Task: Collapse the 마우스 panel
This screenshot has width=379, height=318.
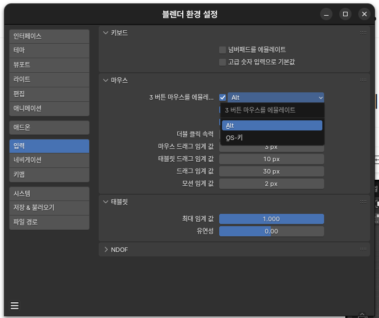Action: coord(105,81)
